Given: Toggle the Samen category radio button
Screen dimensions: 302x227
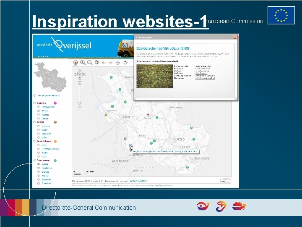Looking at the screenshot, I should pos(34,103).
